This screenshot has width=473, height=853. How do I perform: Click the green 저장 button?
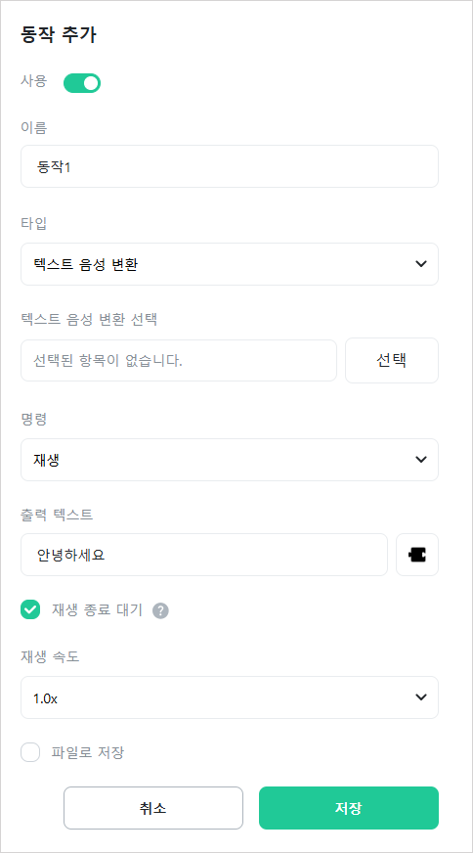[x=349, y=808]
